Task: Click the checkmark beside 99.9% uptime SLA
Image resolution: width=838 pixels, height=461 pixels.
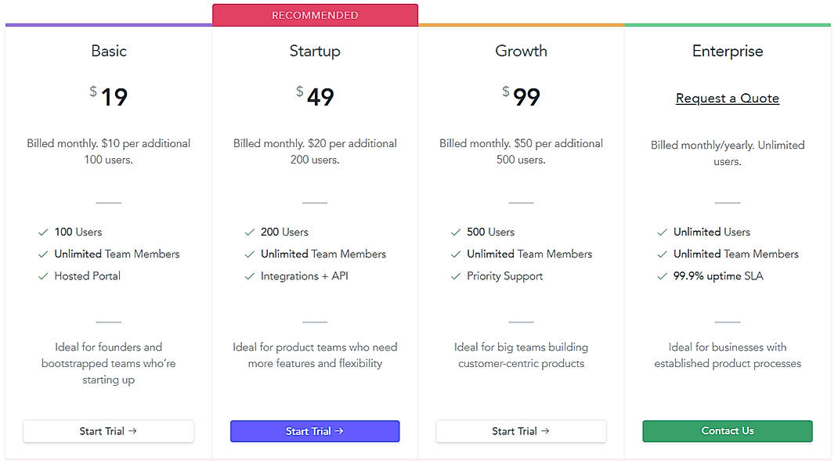Action: click(663, 276)
